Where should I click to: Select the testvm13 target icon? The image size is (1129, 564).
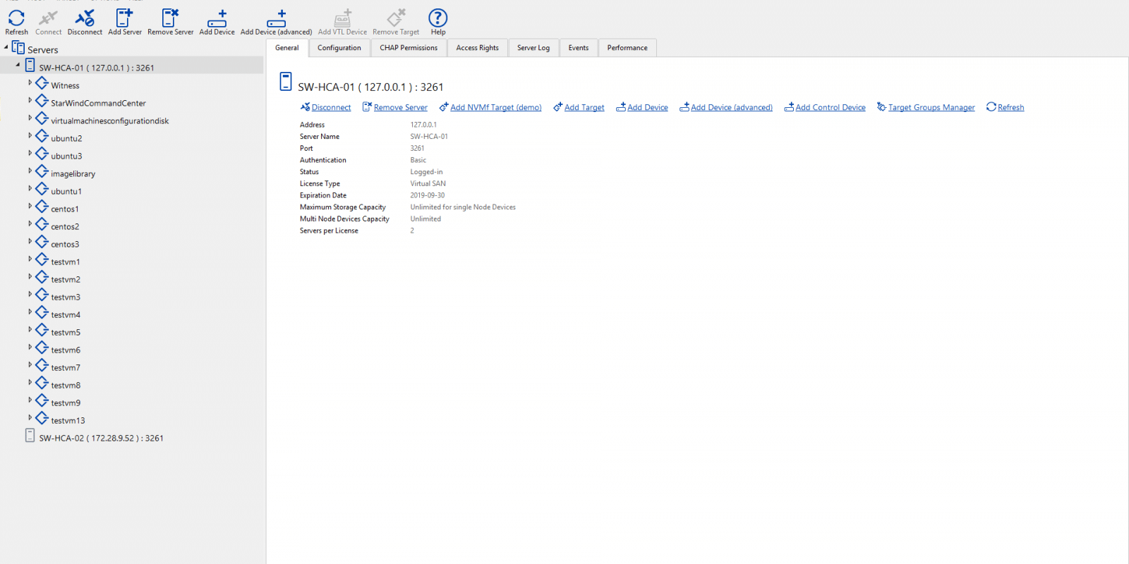42,418
